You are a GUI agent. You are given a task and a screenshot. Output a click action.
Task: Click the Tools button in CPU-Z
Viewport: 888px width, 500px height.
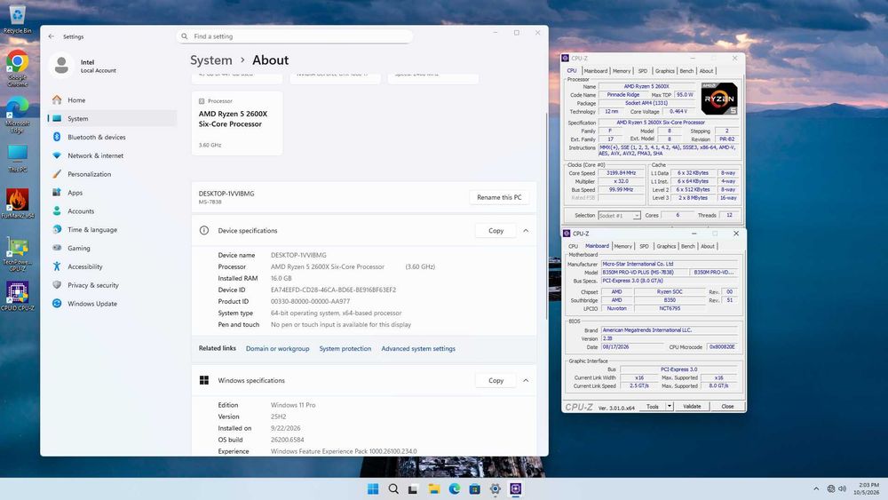coord(653,407)
